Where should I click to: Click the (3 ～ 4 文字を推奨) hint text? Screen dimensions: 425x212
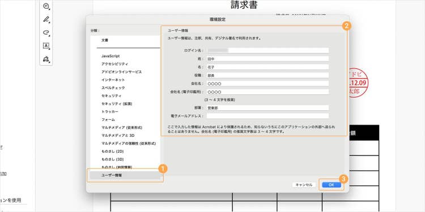(219, 99)
